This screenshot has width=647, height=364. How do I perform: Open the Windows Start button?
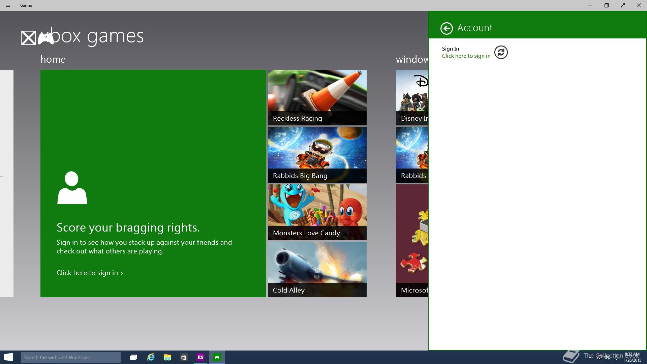click(x=8, y=357)
